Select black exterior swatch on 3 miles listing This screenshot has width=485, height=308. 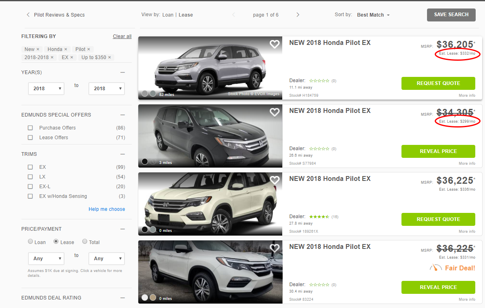click(145, 161)
